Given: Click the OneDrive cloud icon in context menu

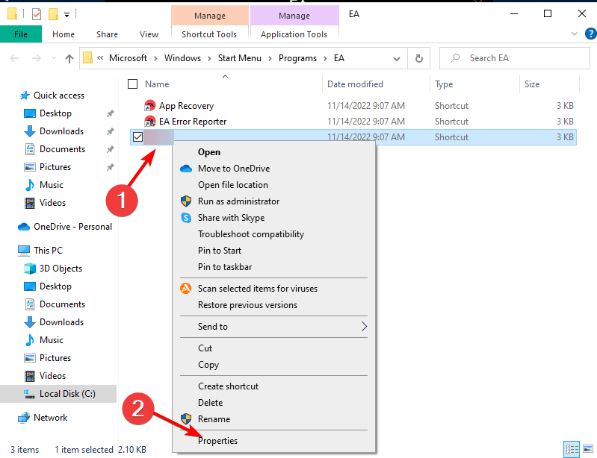Looking at the screenshot, I should click(x=186, y=169).
